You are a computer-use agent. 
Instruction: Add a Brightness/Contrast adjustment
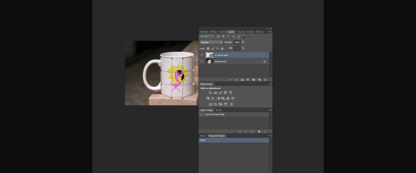coord(210,93)
